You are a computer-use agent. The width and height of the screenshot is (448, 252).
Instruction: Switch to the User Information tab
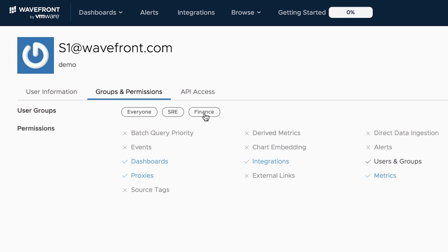point(51,92)
